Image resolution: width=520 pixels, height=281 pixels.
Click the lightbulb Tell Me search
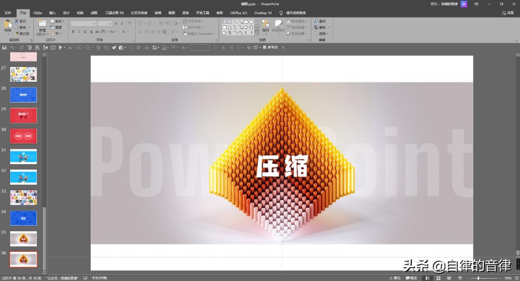pos(281,13)
